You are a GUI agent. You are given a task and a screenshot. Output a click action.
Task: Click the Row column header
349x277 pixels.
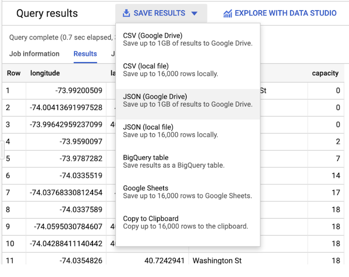click(x=14, y=73)
